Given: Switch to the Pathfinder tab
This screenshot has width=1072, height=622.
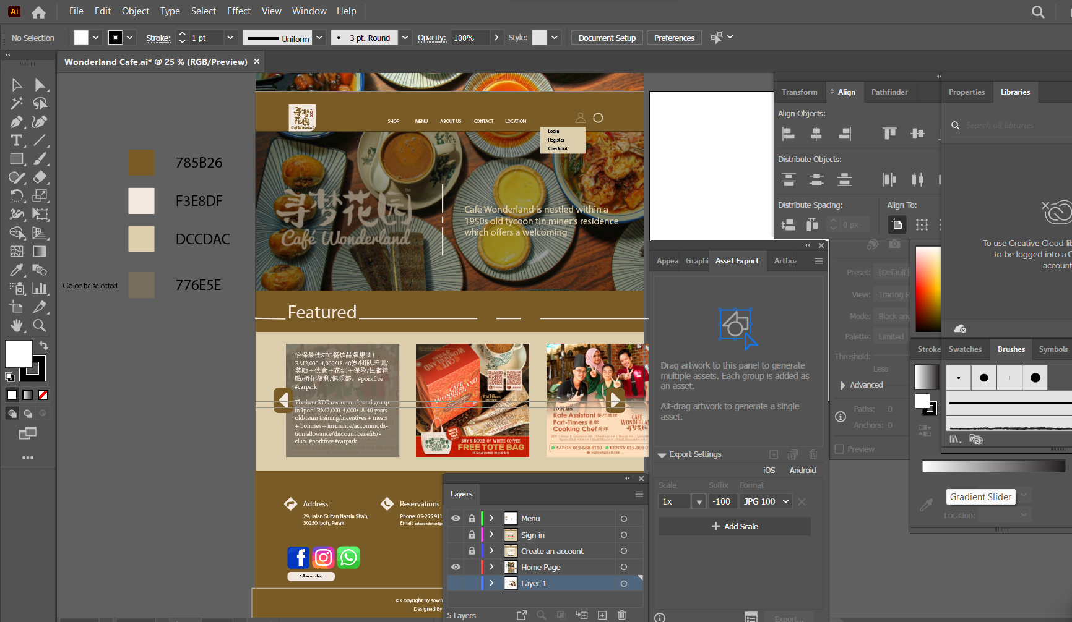Looking at the screenshot, I should click(x=889, y=92).
